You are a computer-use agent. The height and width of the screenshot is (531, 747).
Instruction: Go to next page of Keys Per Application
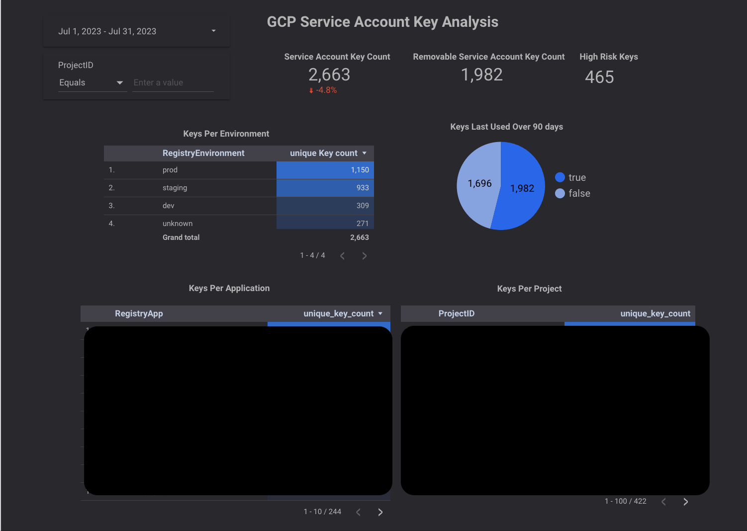pyautogui.click(x=380, y=512)
